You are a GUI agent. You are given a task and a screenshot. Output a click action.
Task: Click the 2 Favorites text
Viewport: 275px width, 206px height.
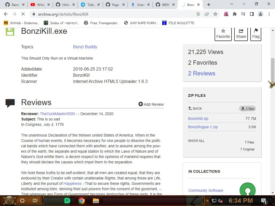pos(202,62)
